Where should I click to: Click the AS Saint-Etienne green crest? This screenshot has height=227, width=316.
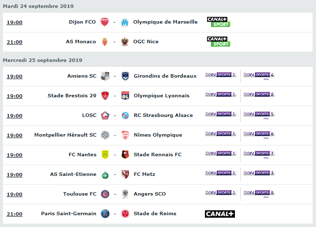[x=105, y=174]
